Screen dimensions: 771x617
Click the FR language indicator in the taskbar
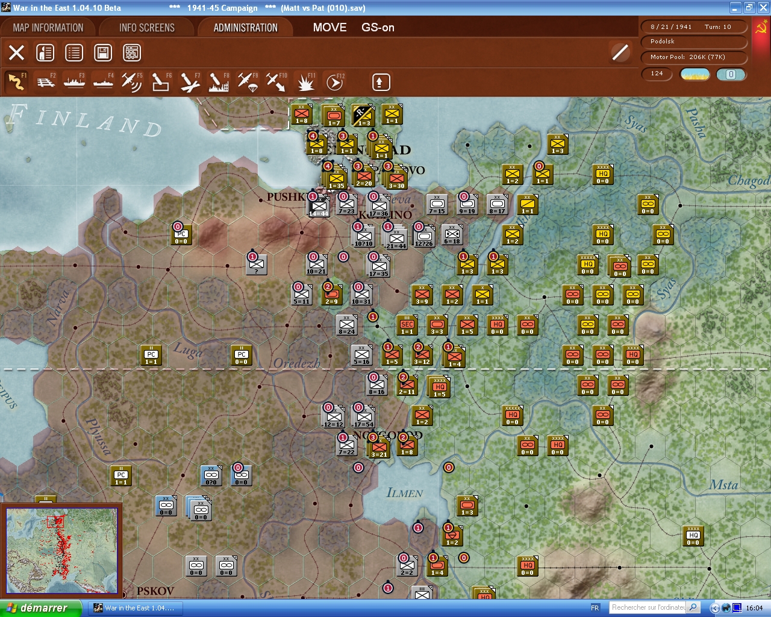[595, 608]
